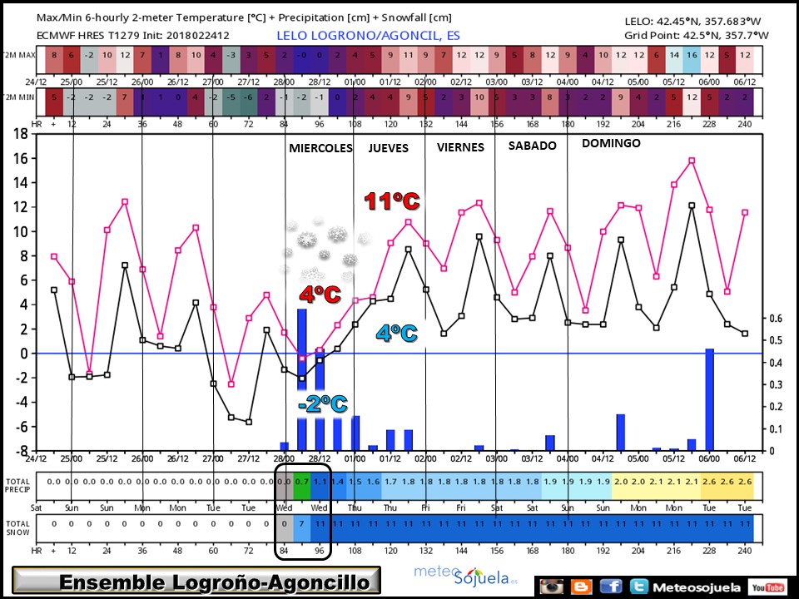Click the 1.4 TOTAL PRECIP cell
This screenshot has width=799, height=599.
(337, 485)
